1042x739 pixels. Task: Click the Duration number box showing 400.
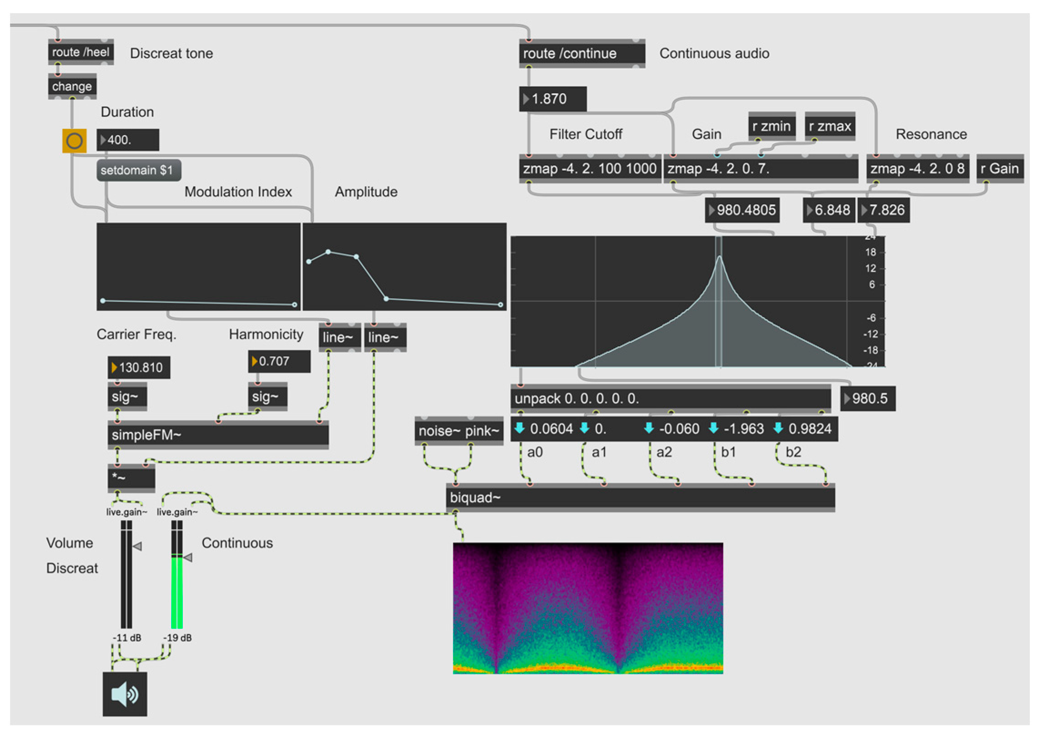coord(128,140)
